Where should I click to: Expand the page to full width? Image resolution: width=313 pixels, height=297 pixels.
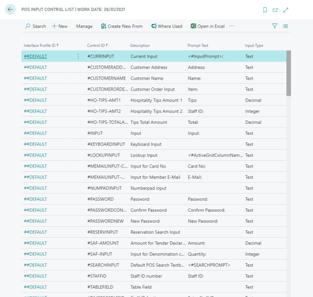pyautogui.click(x=286, y=10)
